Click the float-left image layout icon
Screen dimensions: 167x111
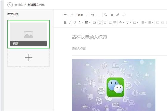pyautogui.click(x=157, y=23)
